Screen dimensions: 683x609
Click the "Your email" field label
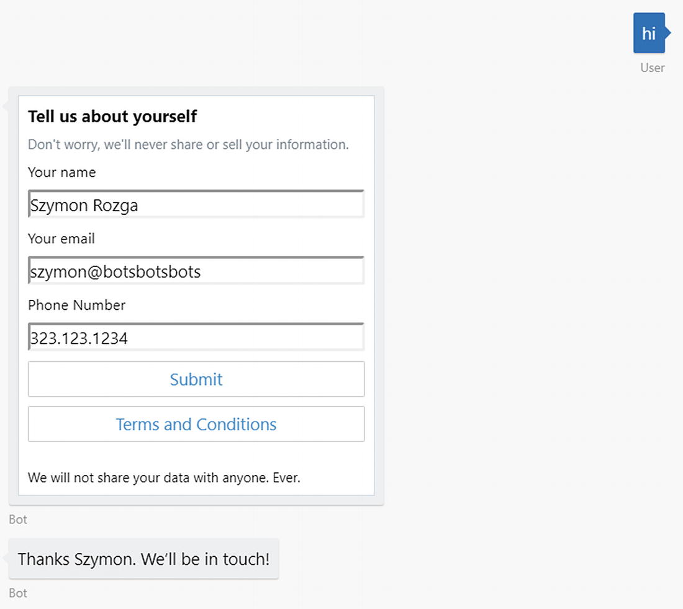point(61,239)
